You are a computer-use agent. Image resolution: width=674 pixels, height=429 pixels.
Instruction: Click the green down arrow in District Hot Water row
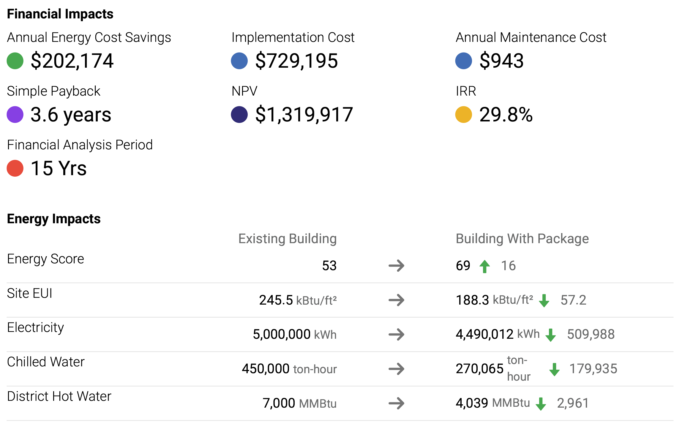pyautogui.click(x=541, y=404)
